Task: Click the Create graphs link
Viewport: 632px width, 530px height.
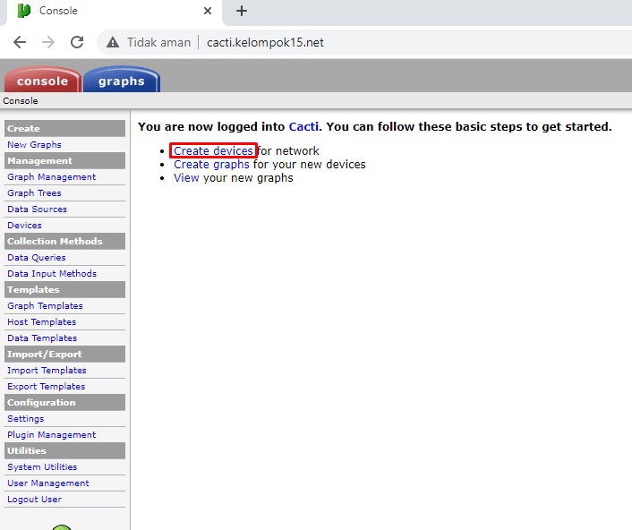Action: pyautogui.click(x=211, y=165)
